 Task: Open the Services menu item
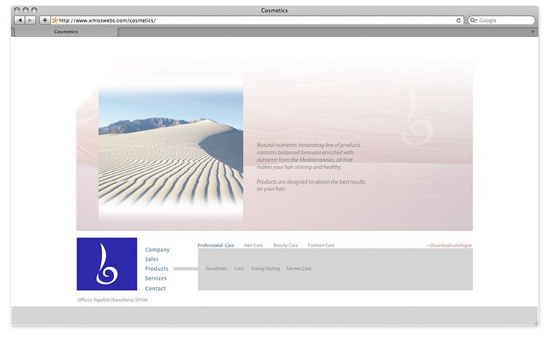[156, 278]
